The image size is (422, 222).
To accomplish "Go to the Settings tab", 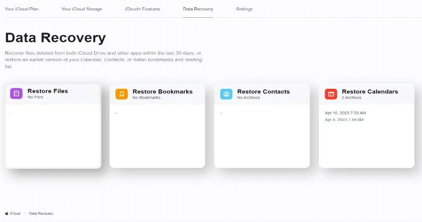I will tap(244, 9).
